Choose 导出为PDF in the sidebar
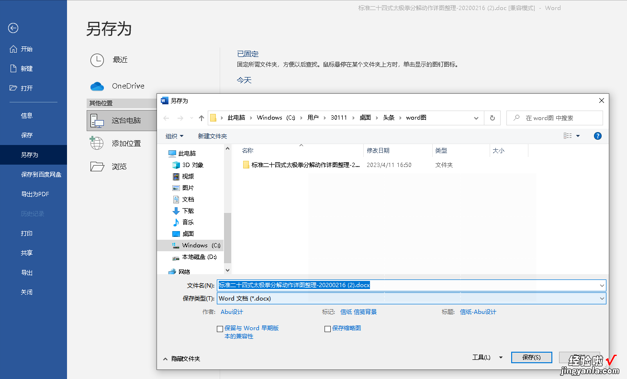Image resolution: width=627 pixels, height=379 pixels. tap(35, 194)
